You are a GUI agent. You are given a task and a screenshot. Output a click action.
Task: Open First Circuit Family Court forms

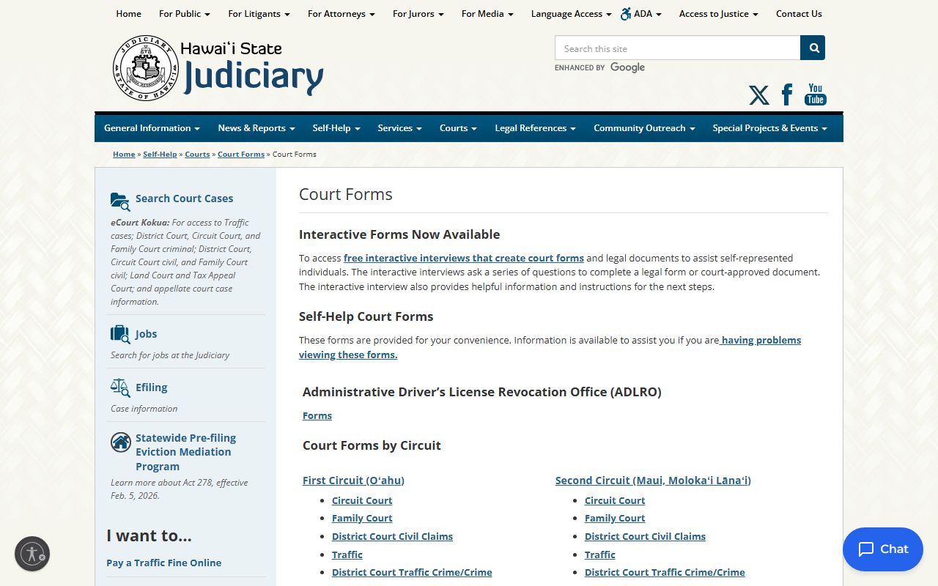point(362,518)
